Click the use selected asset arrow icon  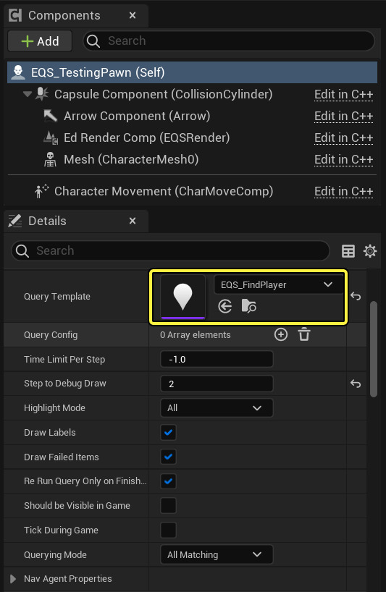coord(225,306)
